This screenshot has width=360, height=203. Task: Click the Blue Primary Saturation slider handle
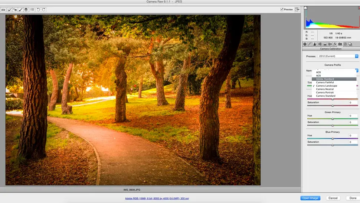point(333,145)
